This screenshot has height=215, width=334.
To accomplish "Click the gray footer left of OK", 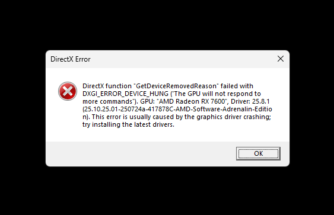I will (141, 153).
